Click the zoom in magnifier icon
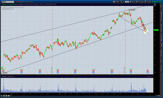Image resolution: width=163 pixels, height=98 pixels. [4, 96]
